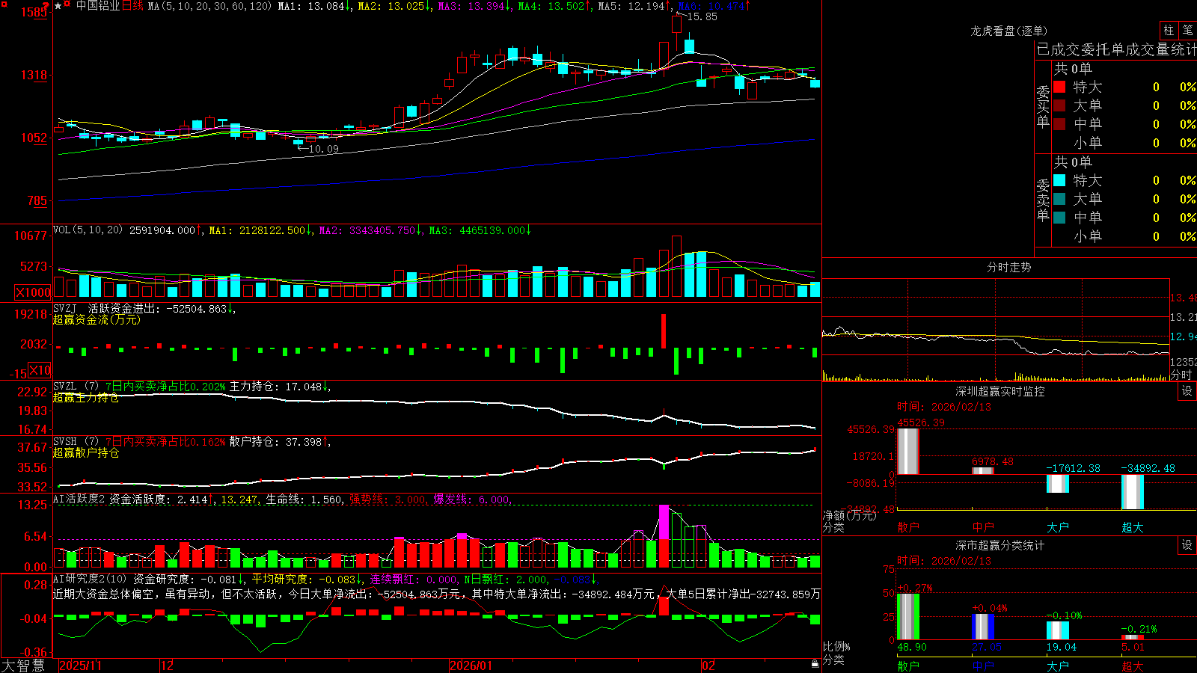Click the 超赢主力持仓 legend
The height and width of the screenshot is (673, 1197).
tap(85, 398)
